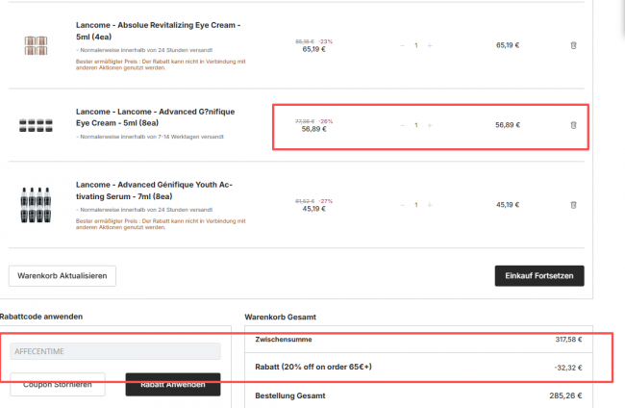Click the Rabatt amount -32,32 €
This screenshot has height=408, width=625.
point(568,368)
